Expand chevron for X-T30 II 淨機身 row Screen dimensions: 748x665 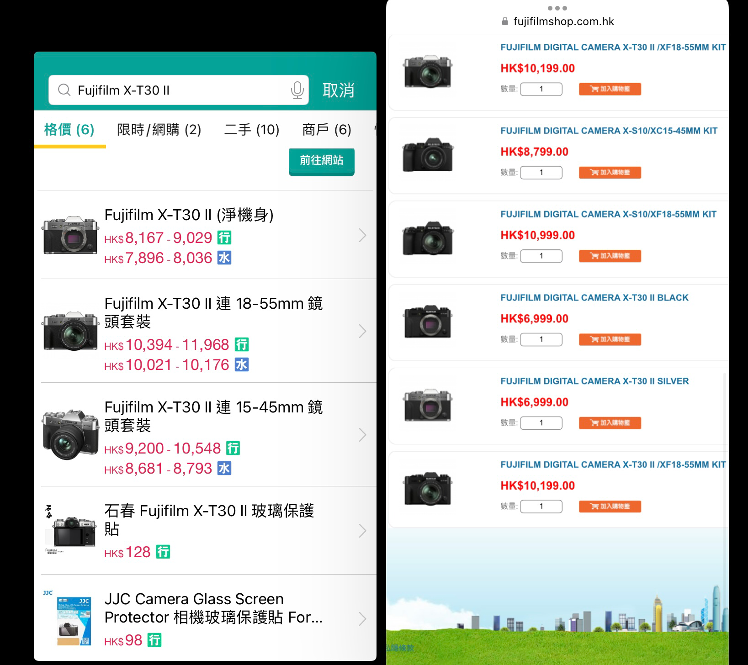(x=362, y=236)
